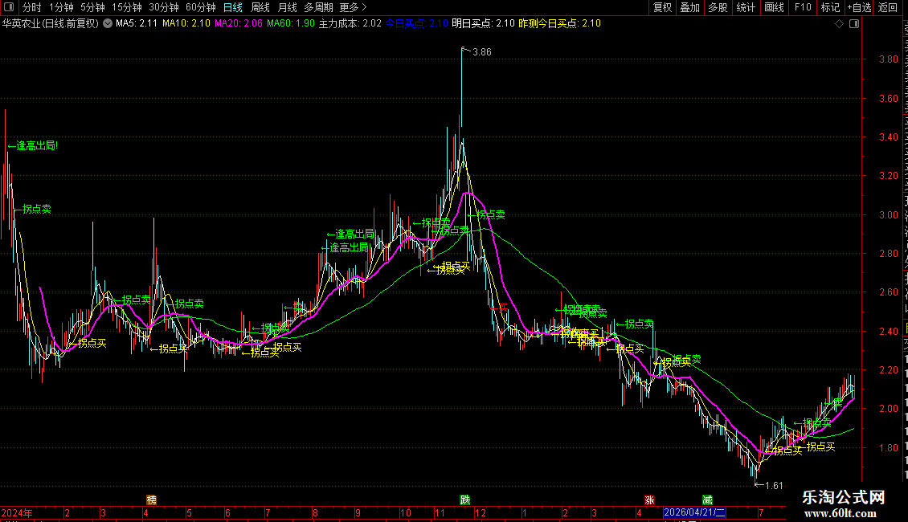Click the 2026/04/21 date label on axis
Image resolution: width=908 pixels, height=522 pixels.
(x=694, y=512)
